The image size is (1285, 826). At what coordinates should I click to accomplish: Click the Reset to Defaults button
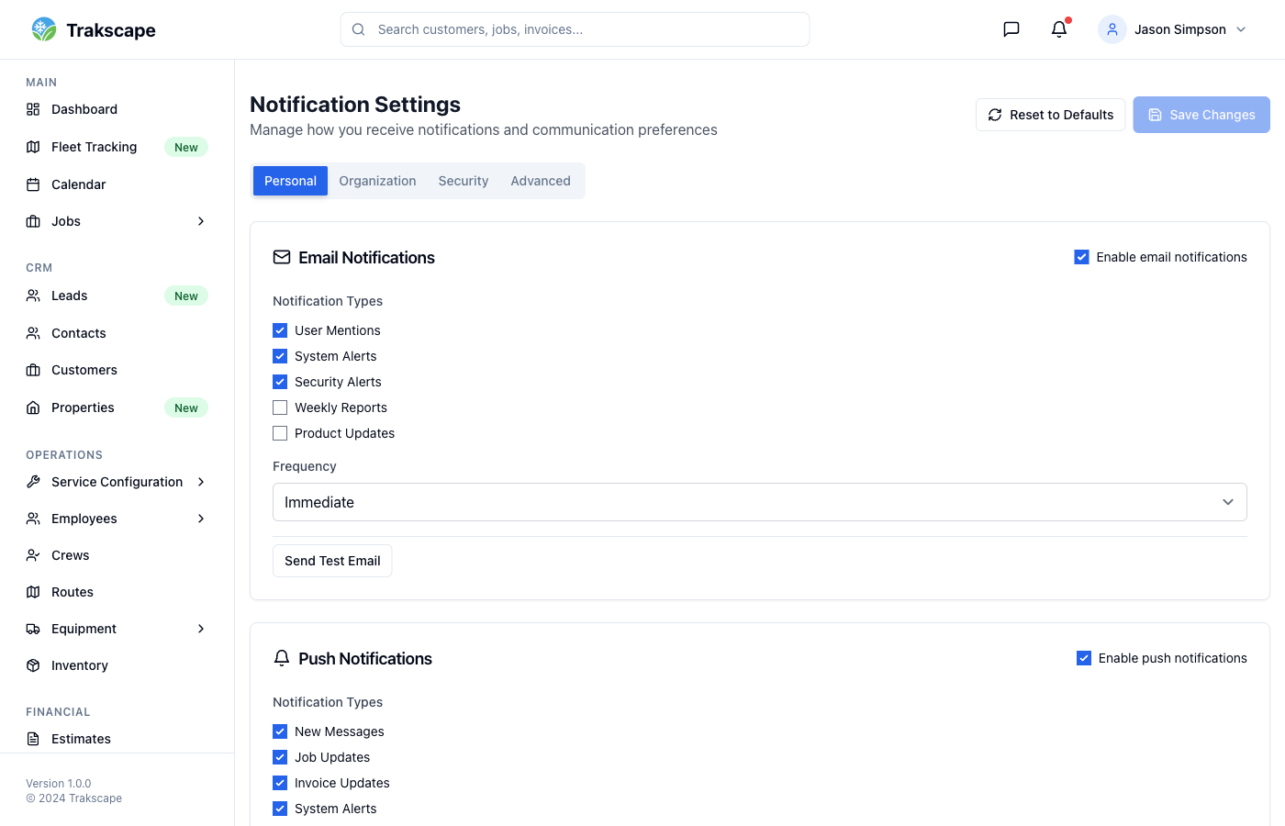coord(1050,114)
